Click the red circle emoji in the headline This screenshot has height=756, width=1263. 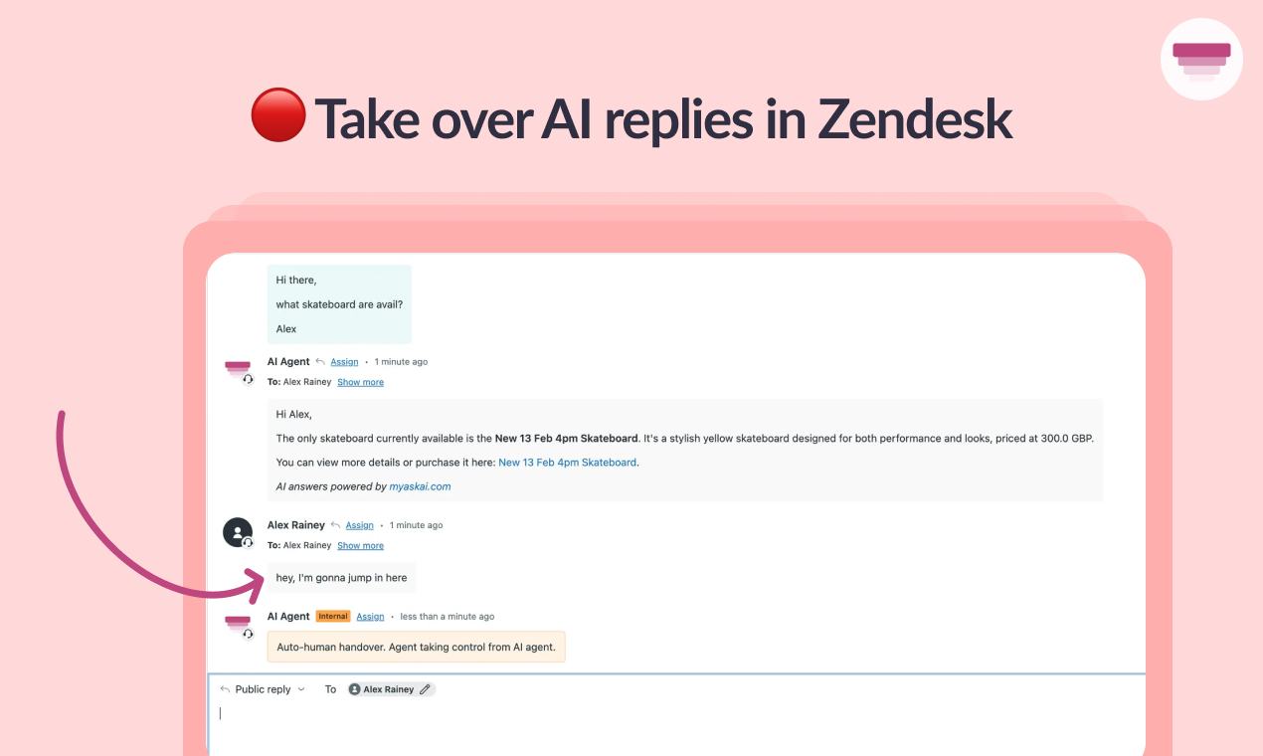pyautogui.click(x=277, y=116)
